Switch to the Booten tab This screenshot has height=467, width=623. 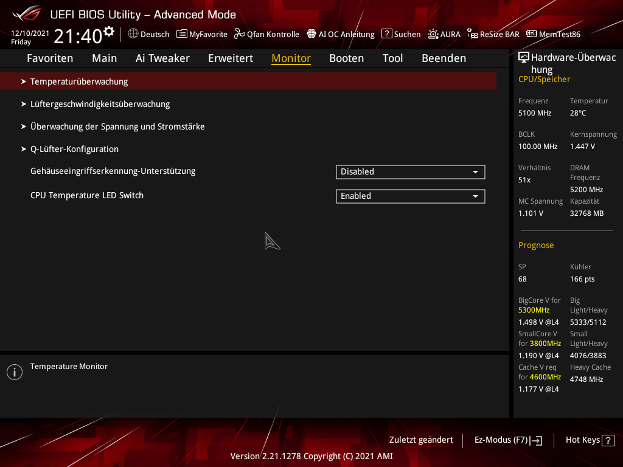pyautogui.click(x=346, y=58)
